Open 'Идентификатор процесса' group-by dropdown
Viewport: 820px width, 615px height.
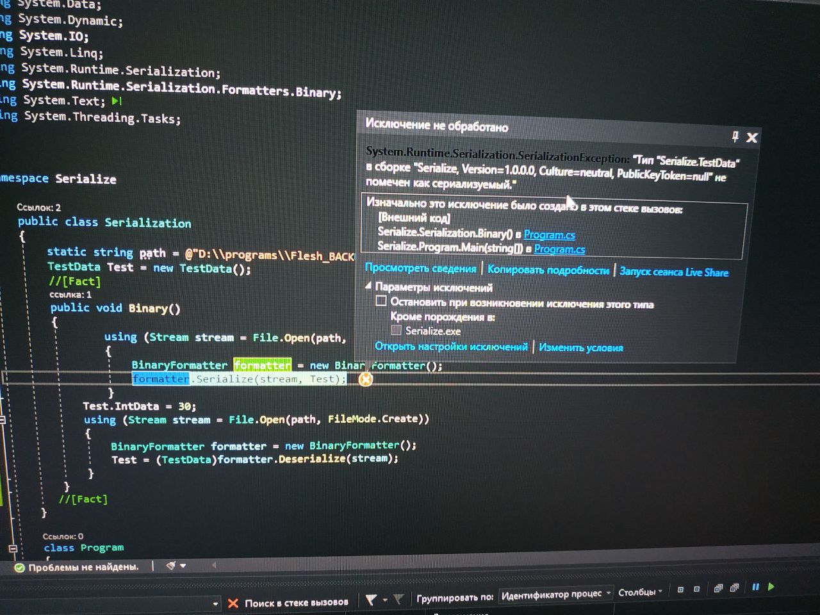(x=555, y=594)
